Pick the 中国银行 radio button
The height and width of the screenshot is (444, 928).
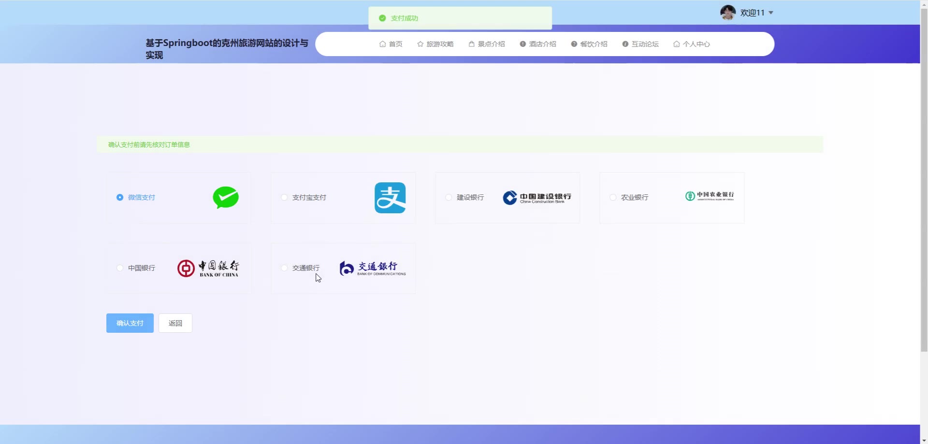[120, 268]
